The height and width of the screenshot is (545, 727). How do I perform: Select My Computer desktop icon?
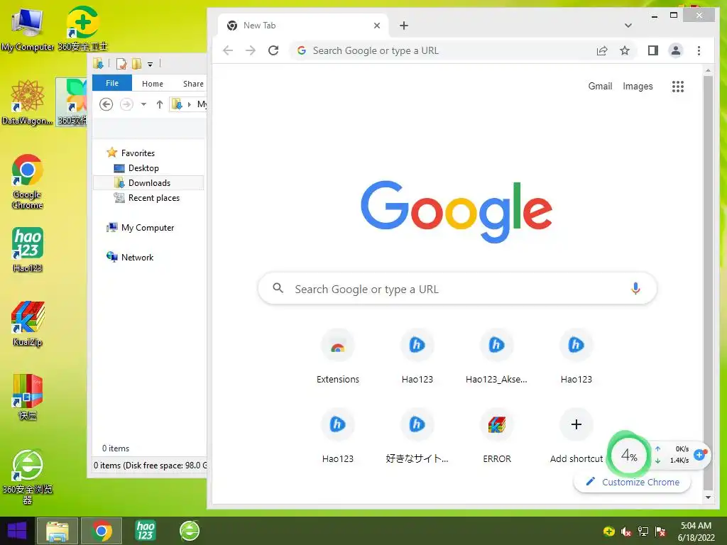[x=28, y=28]
